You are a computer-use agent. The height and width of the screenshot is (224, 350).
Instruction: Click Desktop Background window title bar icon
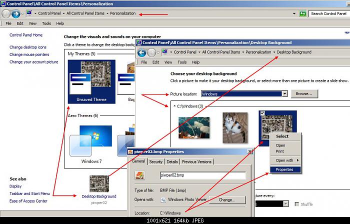[x=139, y=42]
